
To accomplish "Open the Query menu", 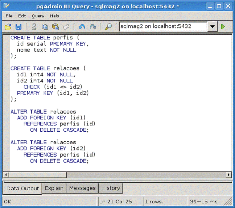I will (x=38, y=16).
